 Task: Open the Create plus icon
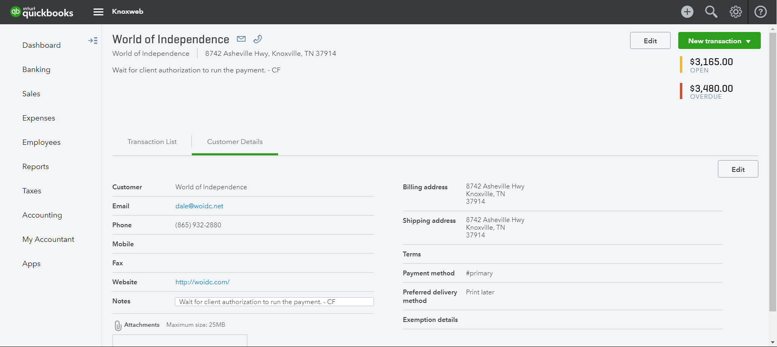pos(687,12)
